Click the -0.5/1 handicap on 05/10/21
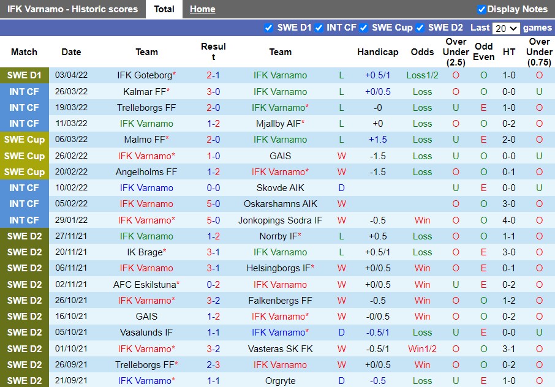 click(378, 333)
